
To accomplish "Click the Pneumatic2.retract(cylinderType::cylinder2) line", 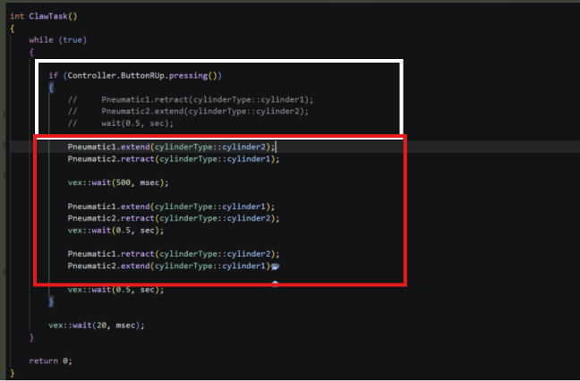I will [x=174, y=218].
